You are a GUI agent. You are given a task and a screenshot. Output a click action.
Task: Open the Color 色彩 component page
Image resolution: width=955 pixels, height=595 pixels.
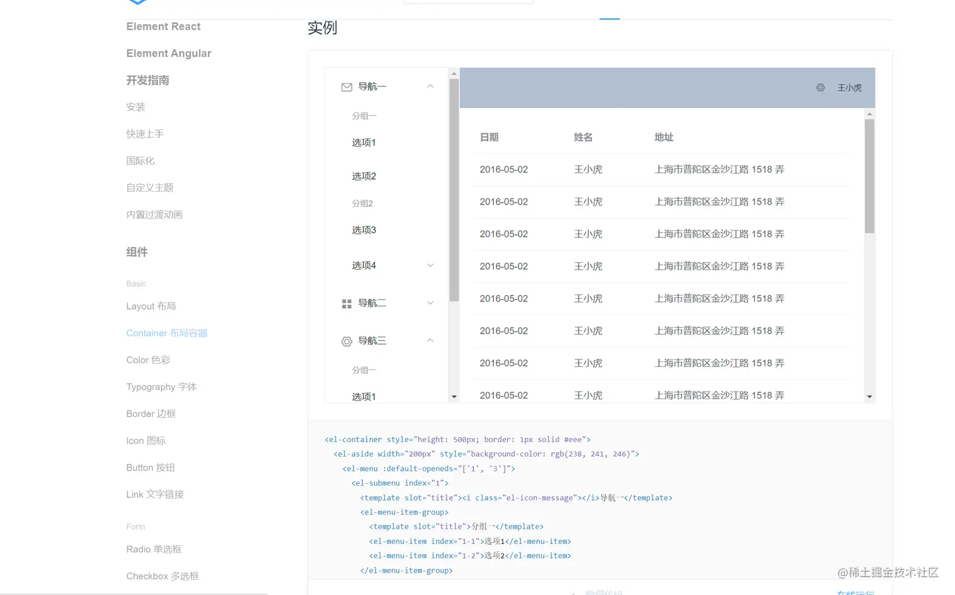coord(148,360)
